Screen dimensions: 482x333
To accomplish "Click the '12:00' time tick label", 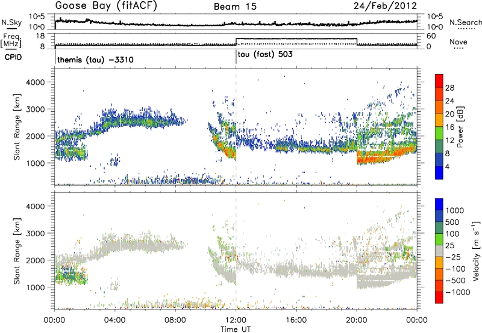I will 236,320.
